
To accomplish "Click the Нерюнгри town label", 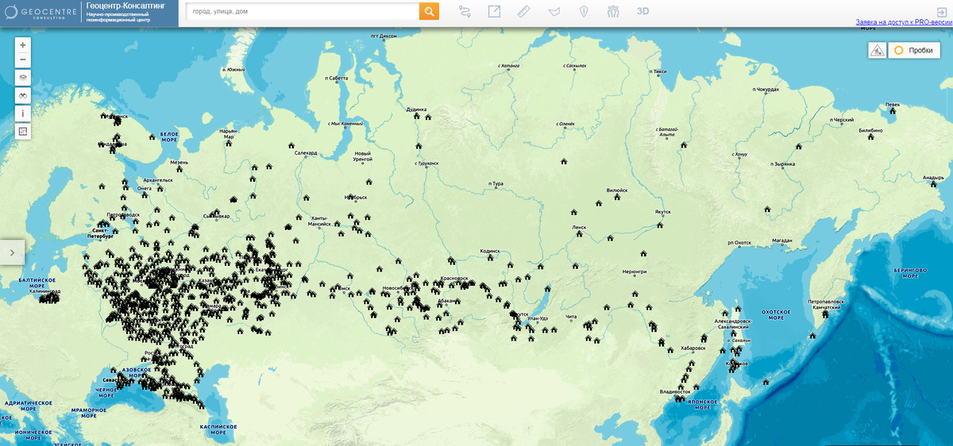I will pyautogui.click(x=635, y=271).
